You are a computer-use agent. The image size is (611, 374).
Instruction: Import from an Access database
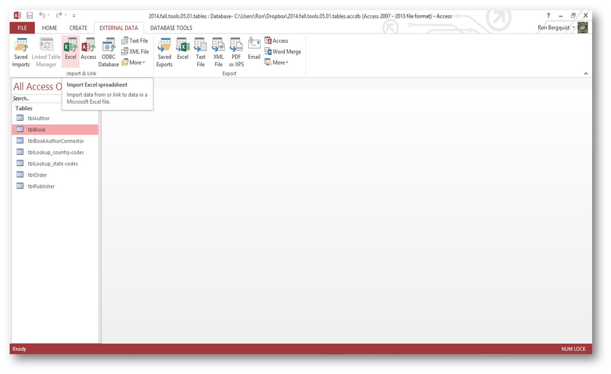click(x=88, y=51)
